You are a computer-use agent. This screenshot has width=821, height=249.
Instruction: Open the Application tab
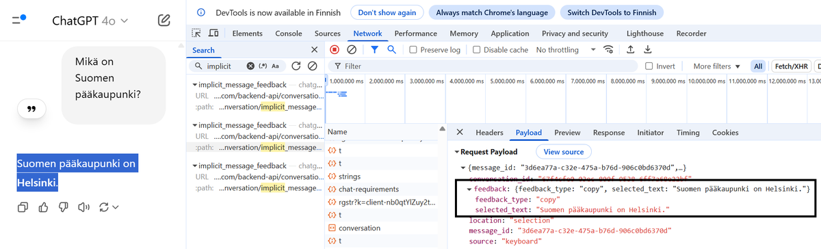tap(510, 34)
